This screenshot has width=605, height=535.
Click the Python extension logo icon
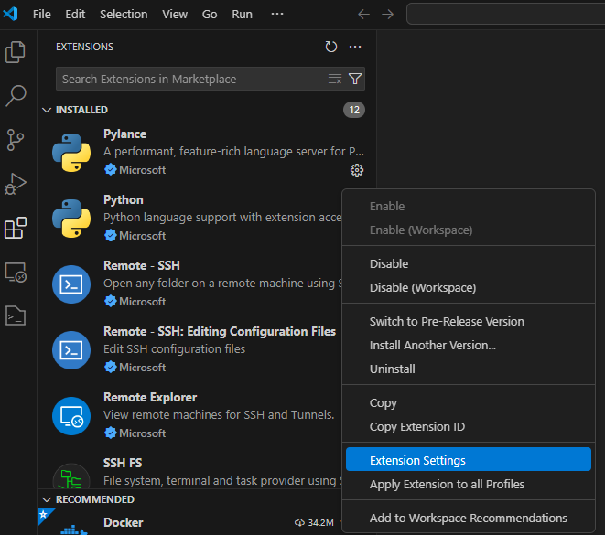click(x=71, y=219)
